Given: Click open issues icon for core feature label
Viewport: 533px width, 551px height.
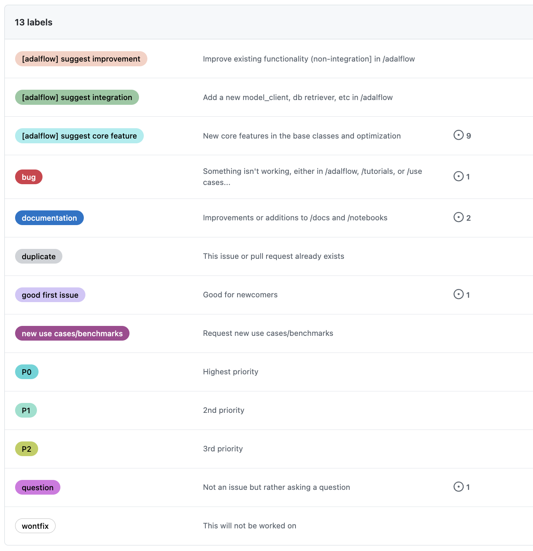Looking at the screenshot, I should coord(458,135).
